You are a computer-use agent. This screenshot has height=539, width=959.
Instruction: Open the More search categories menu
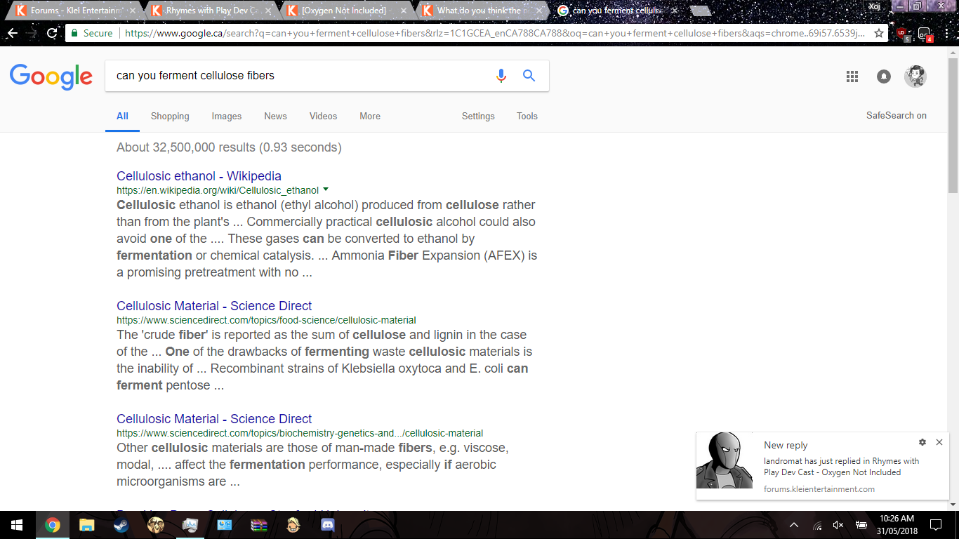point(370,117)
